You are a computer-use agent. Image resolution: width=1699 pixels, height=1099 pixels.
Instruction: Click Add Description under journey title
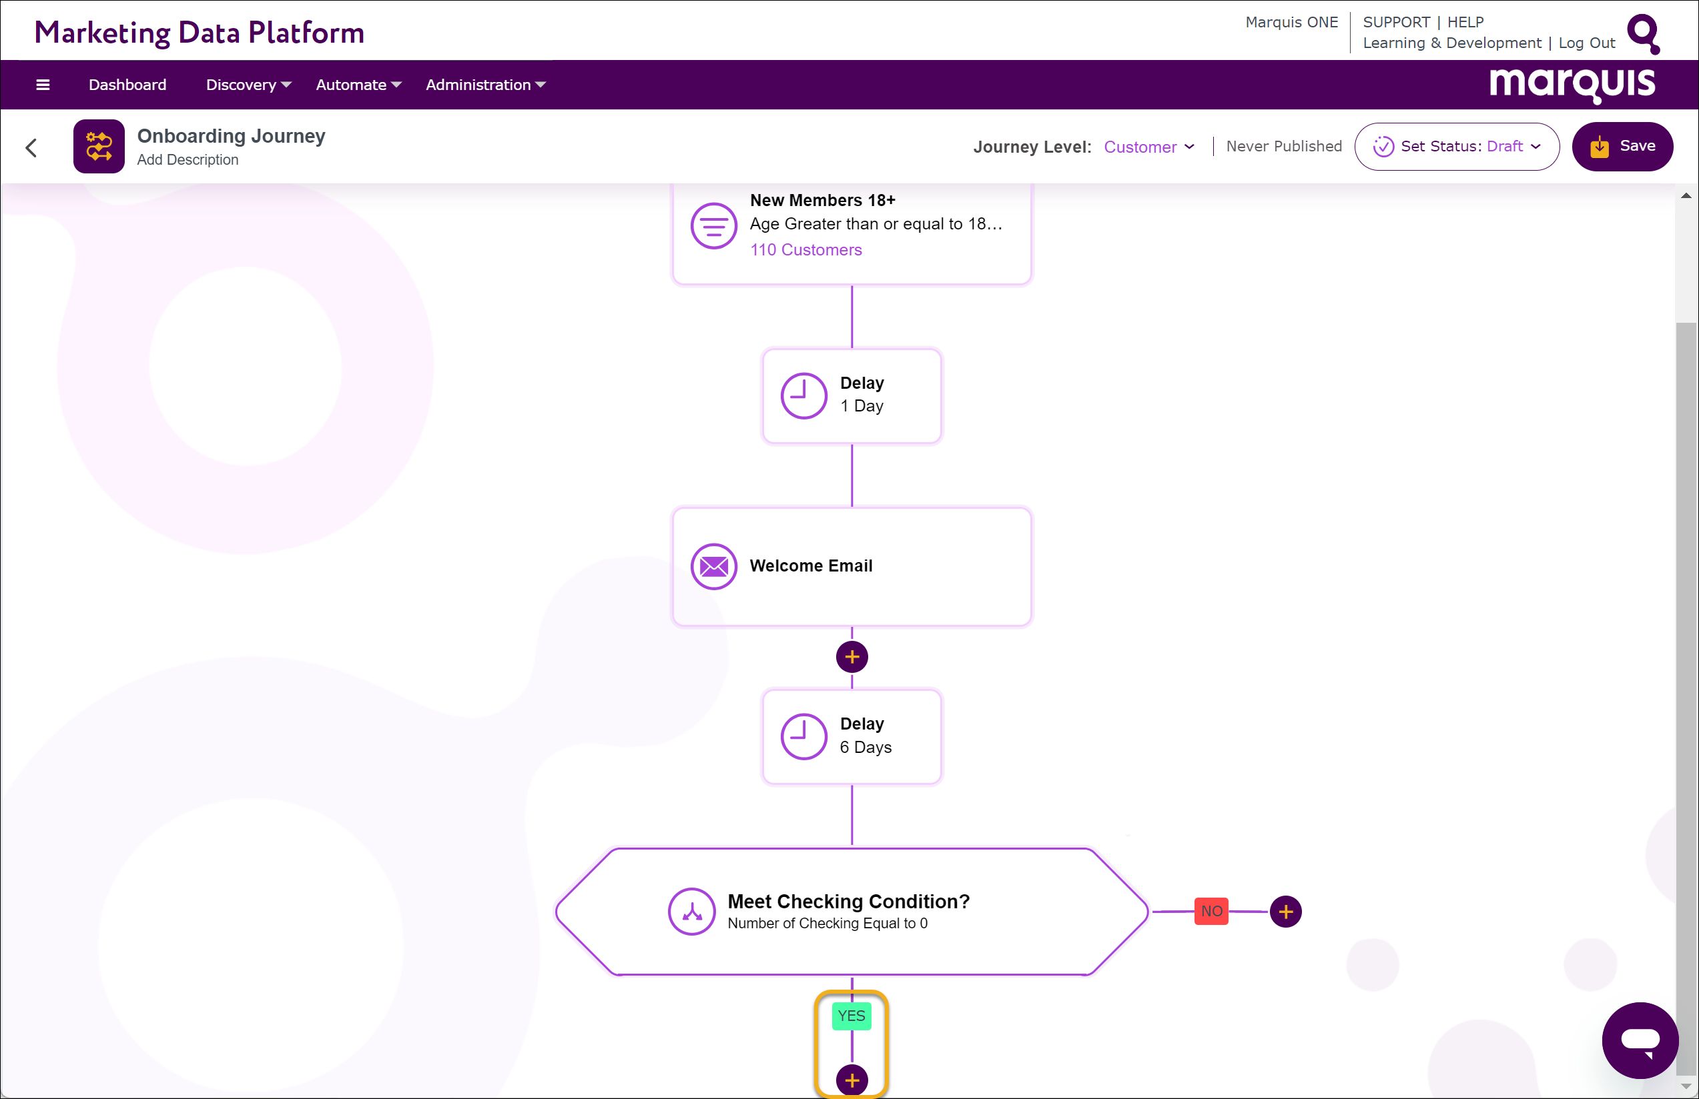coord(188,160)
